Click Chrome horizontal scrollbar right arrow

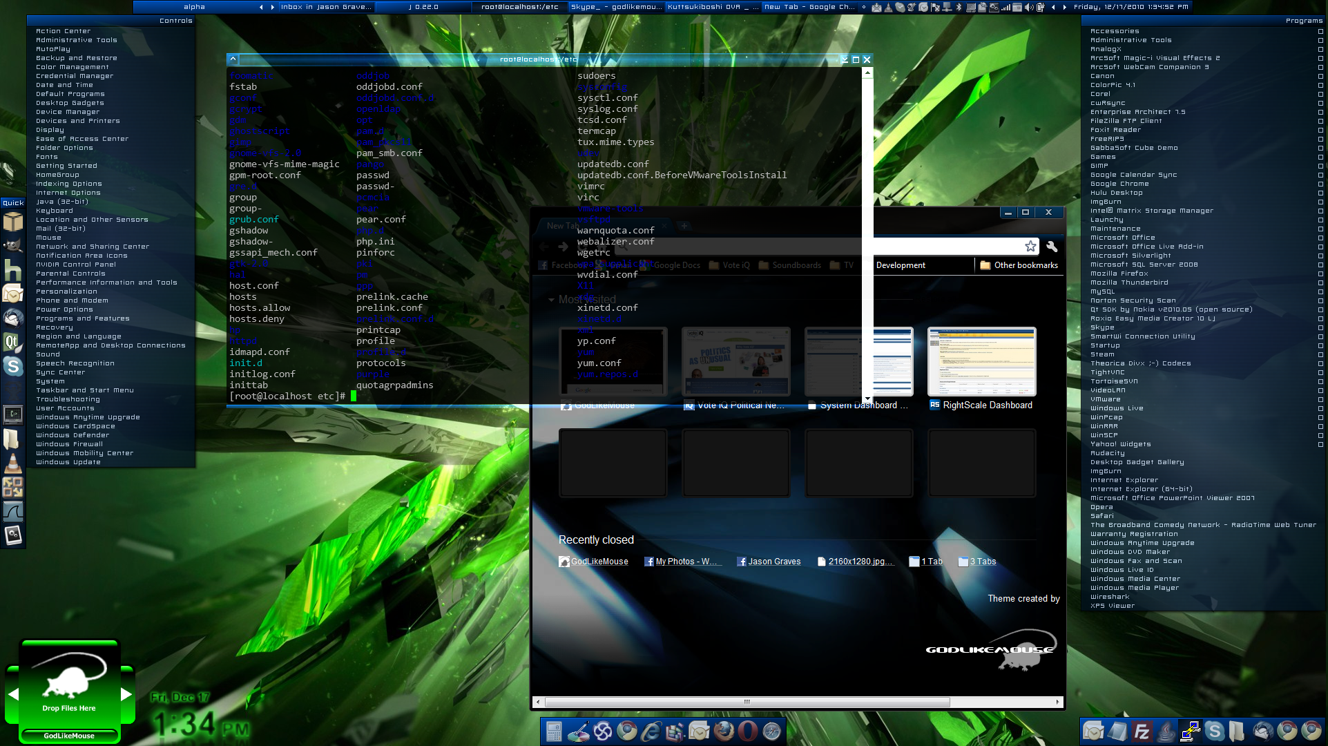tap(1057, 702)
